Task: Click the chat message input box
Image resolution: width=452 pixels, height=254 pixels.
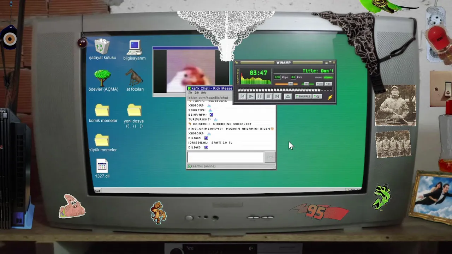Action: (225, 157)
